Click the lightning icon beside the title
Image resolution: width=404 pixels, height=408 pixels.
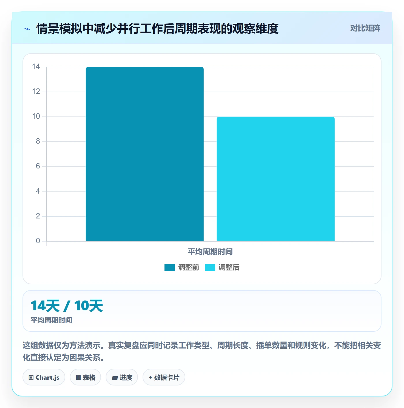tap(27, 29)
